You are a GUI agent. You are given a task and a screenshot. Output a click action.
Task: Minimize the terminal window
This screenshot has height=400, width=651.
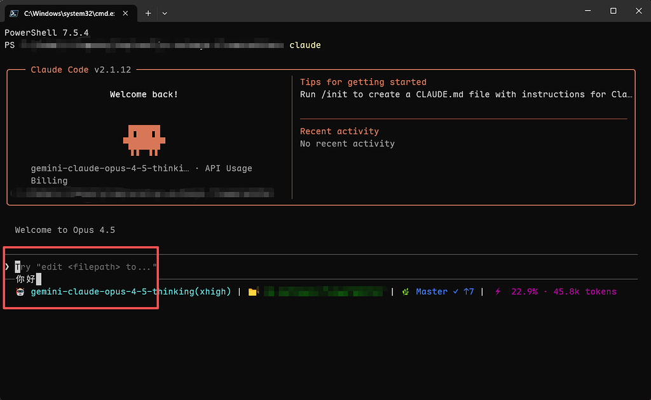coord(587,11)
